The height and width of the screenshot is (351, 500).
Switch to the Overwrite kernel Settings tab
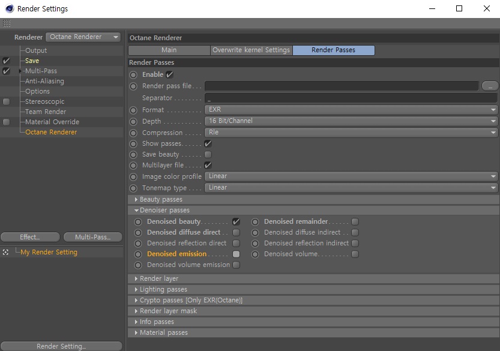pyautogui.click(x=252, y=50)
